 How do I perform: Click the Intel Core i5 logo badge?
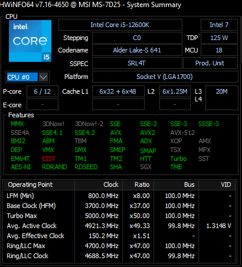pos(30,41)
